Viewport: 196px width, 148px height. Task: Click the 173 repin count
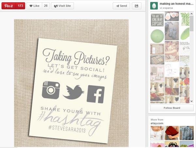[x=20, y=6]
